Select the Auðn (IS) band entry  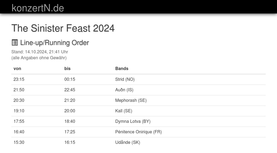coord(124,90)
